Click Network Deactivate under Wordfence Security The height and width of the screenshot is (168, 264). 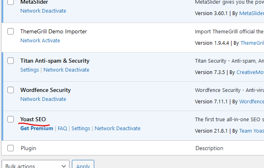click(43, 99)
